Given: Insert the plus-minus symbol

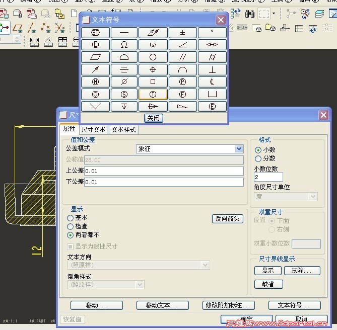Looking at the screenshot, I should coord(182,33).
